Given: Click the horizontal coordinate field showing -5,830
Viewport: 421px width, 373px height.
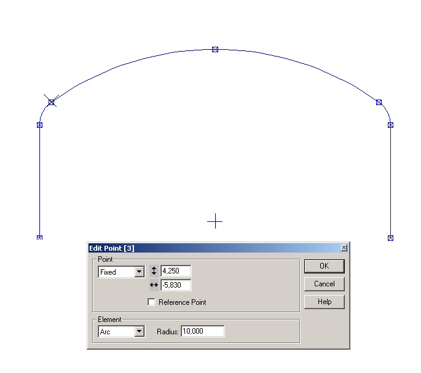Looking at the screenshot, I should tap(176, 285).
